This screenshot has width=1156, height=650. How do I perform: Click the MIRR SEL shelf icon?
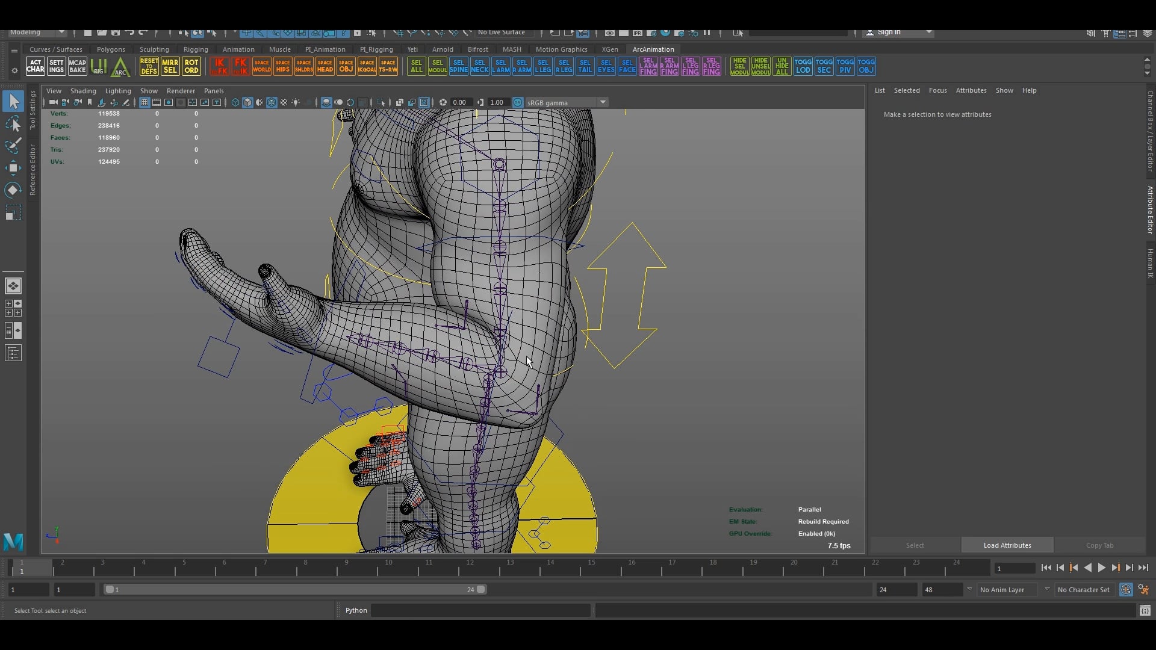coord(170,66)
